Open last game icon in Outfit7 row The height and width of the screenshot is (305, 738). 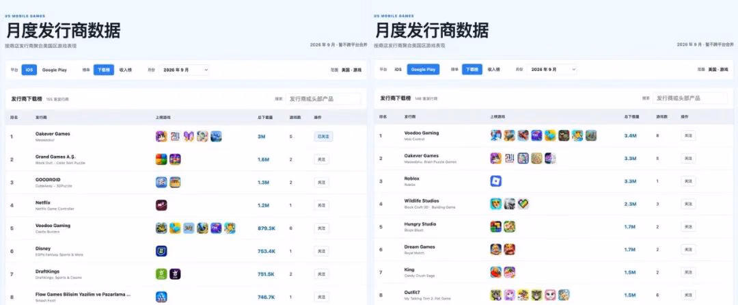pyautogui.click(x=564, y=295)
